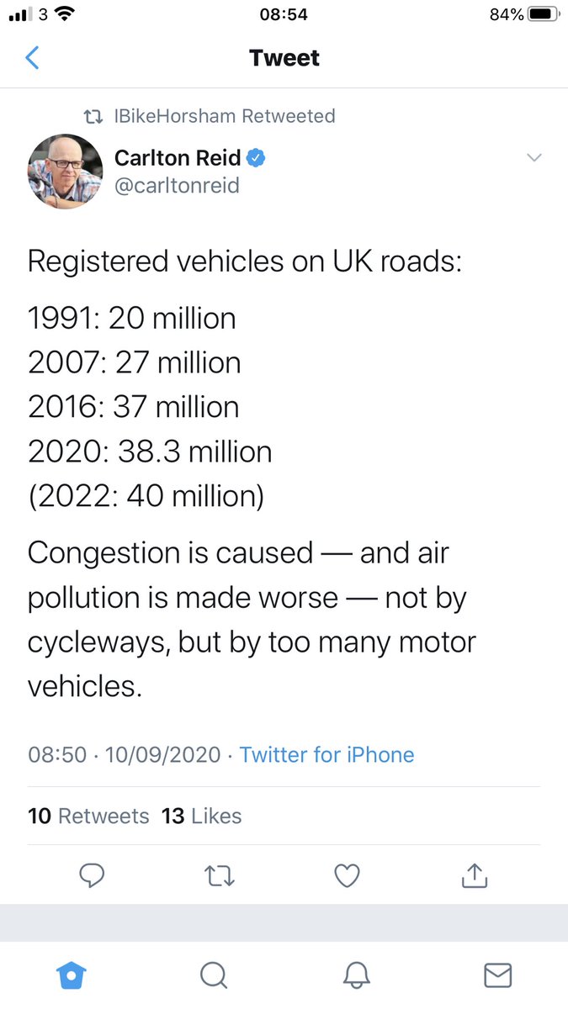The height and width of the screenshot is (1009, 568).
Task: Open the Search tab magnifier
Action: pos(214,975)
